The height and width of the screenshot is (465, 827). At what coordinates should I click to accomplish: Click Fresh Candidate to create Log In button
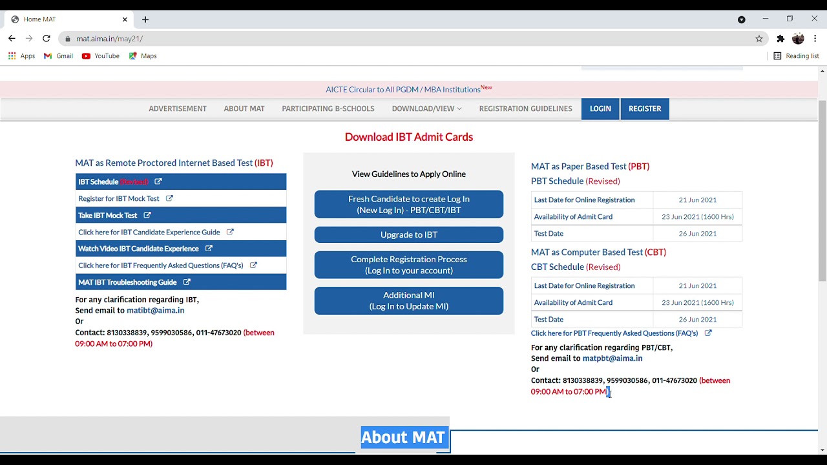pos(409,204)
